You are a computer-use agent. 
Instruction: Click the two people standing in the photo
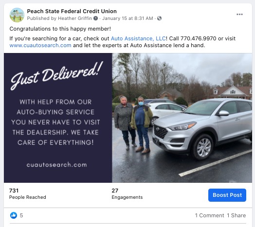coord(133,124)
